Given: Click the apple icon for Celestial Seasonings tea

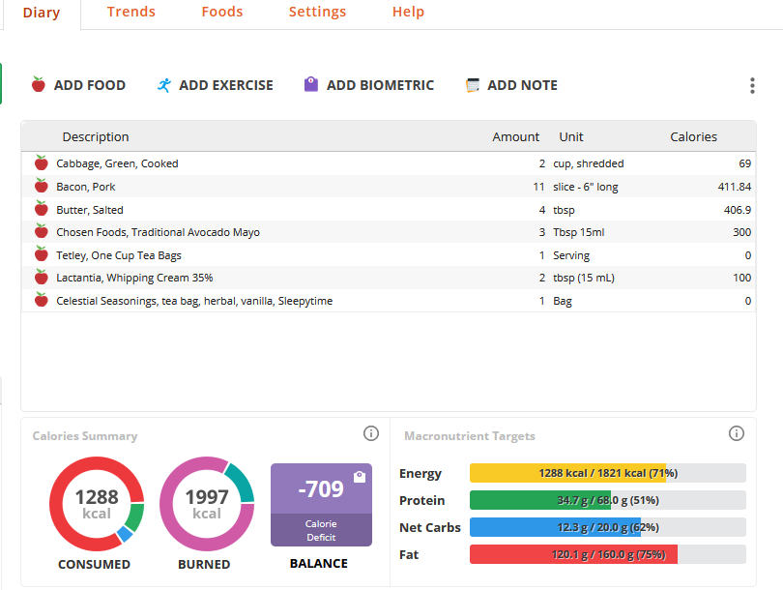Looking at the screenshot, I should 41,300.
